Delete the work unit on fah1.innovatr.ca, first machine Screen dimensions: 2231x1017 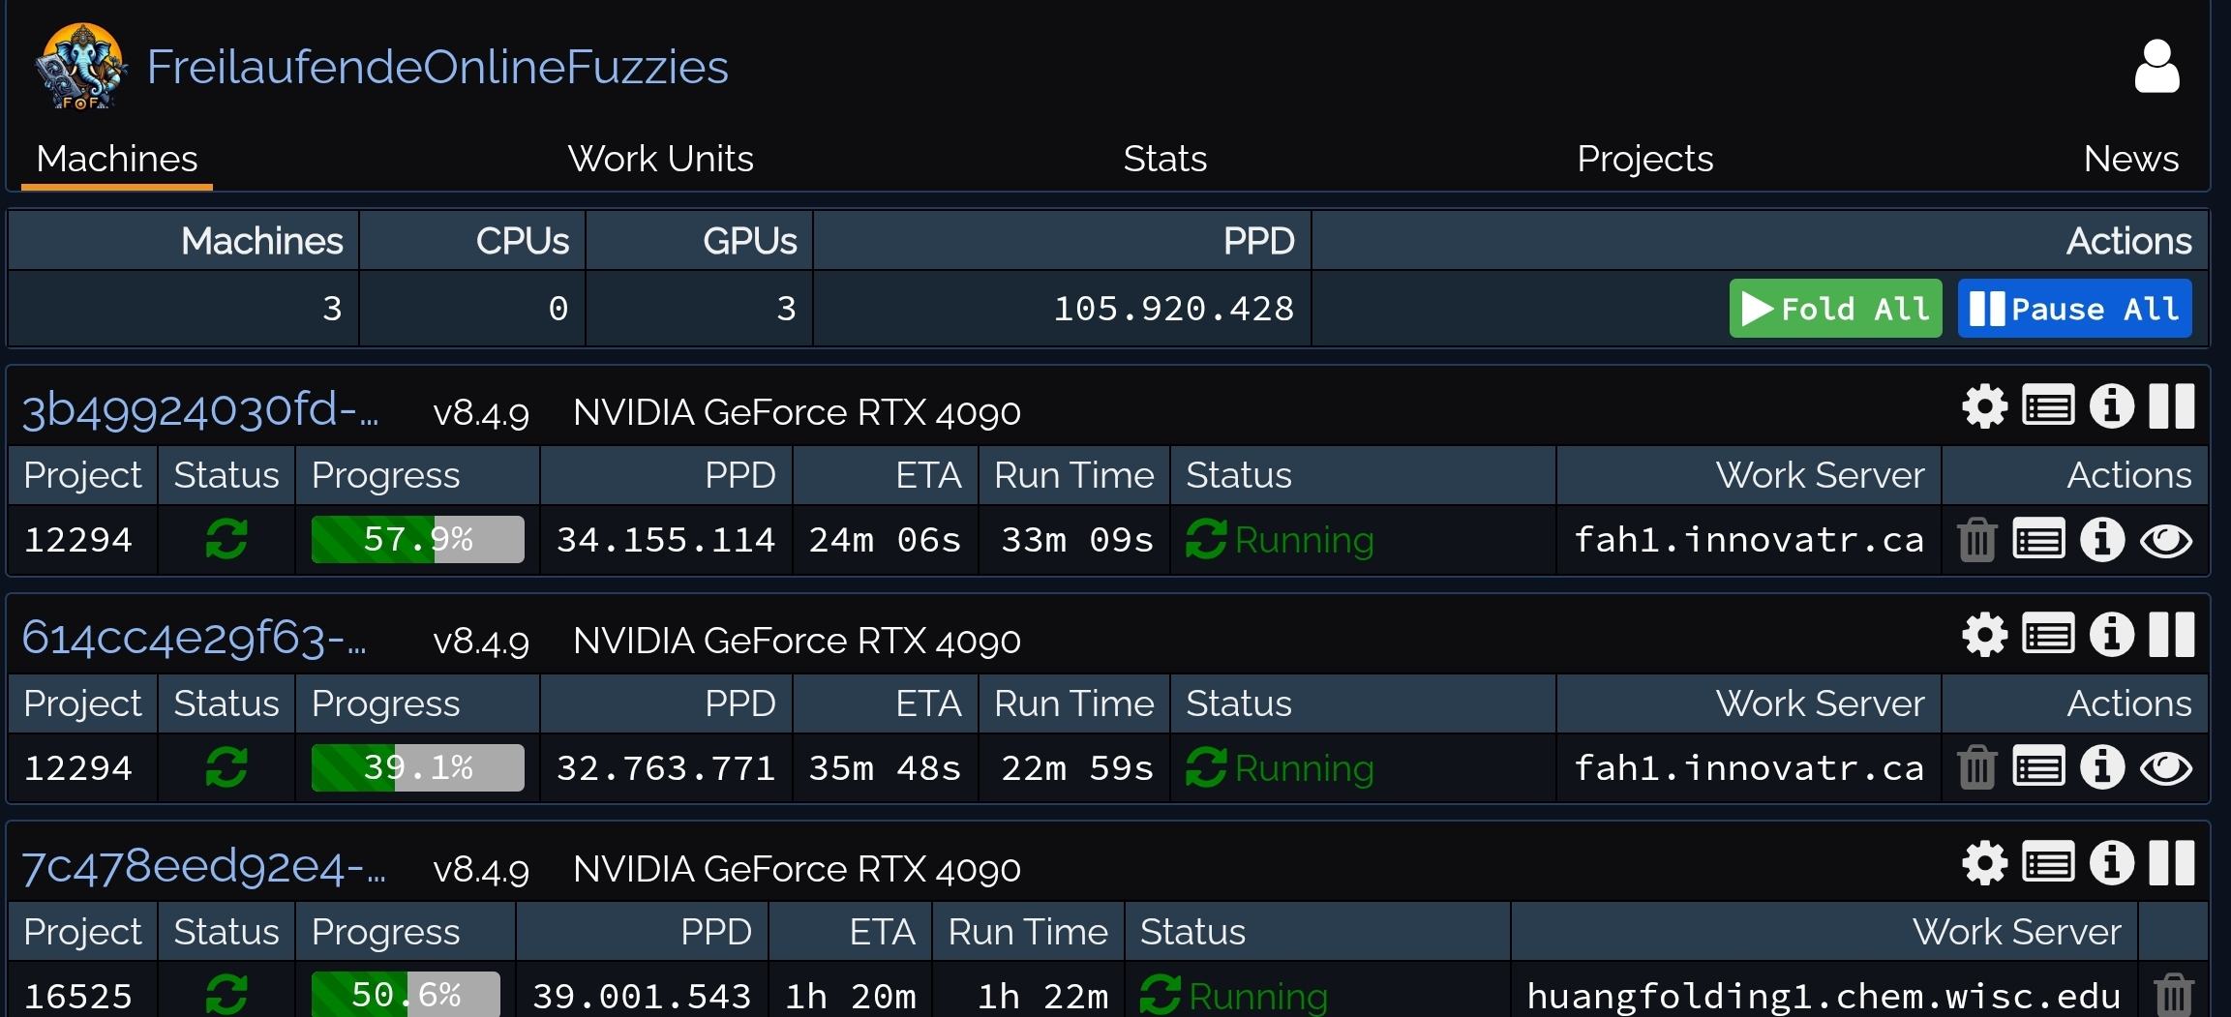(x=1976, y=539)
